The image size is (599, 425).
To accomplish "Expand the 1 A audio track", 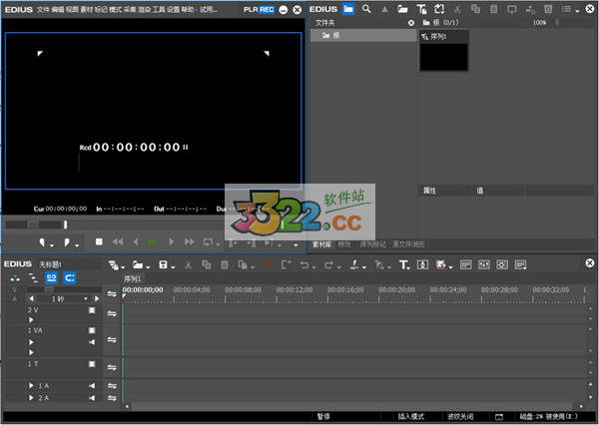I will (31, 385).
